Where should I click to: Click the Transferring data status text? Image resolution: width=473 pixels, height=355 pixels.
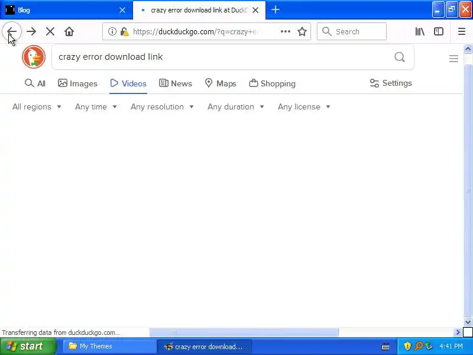coord(61,333)
